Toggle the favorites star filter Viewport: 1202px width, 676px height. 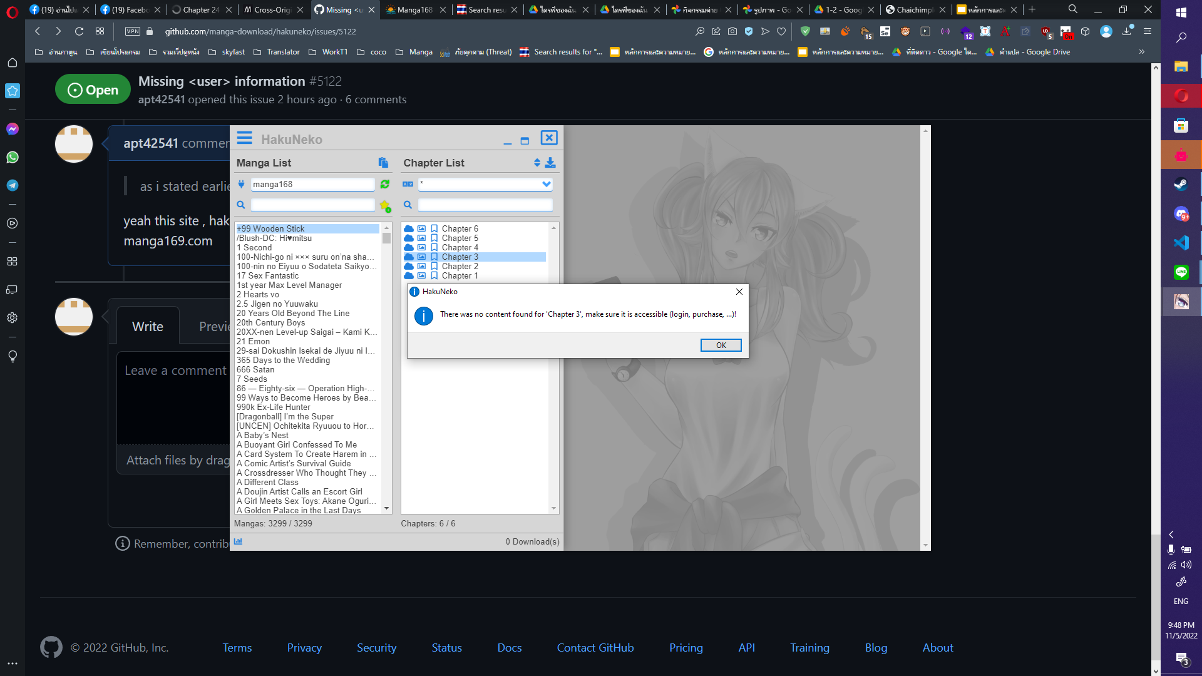(x=386, y=205)
